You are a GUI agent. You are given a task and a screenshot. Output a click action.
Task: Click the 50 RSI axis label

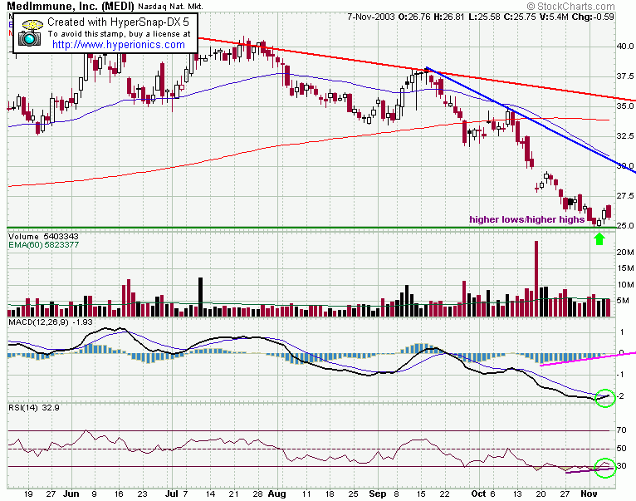(x=621, y=448)
